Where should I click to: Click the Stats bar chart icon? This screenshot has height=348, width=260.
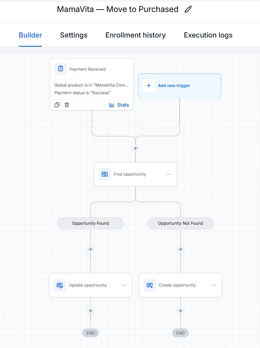[112, 105]
